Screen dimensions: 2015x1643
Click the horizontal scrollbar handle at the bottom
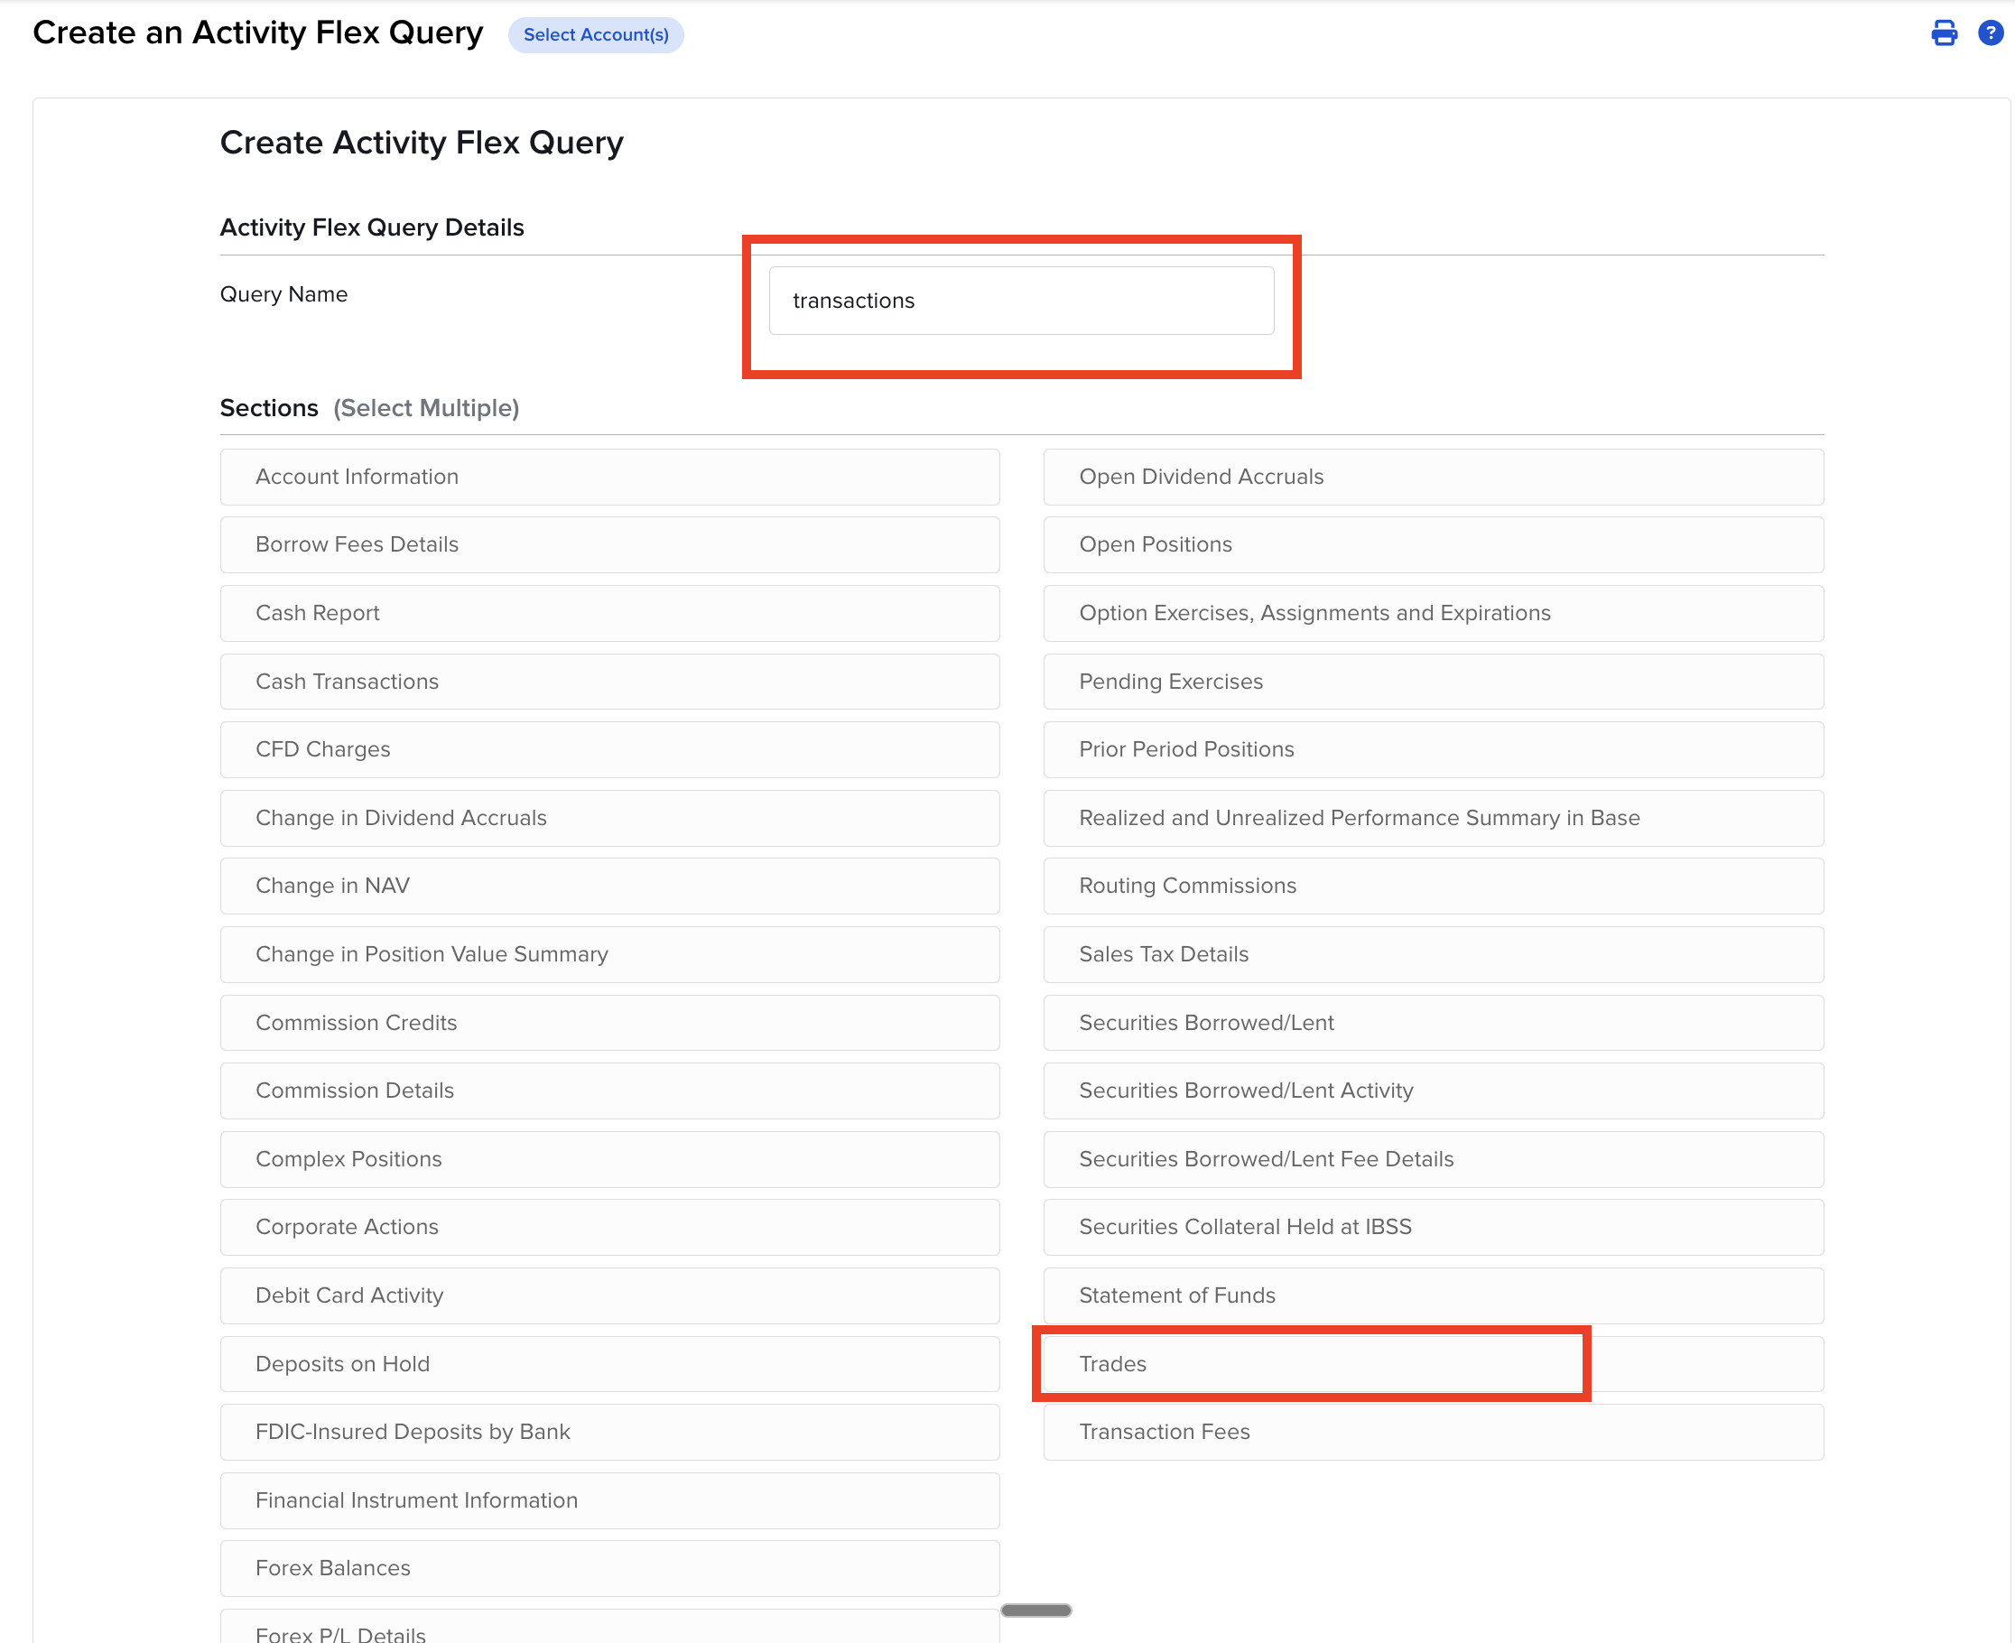click(1035, 1610)
